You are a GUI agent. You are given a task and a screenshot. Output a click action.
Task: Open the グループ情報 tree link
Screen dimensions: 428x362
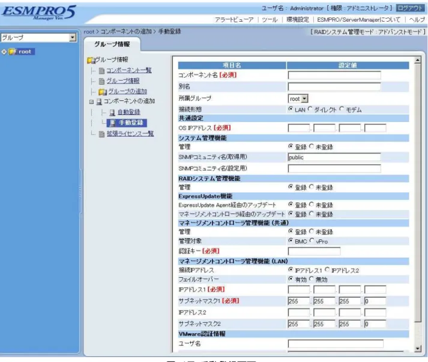click(123, 81)
